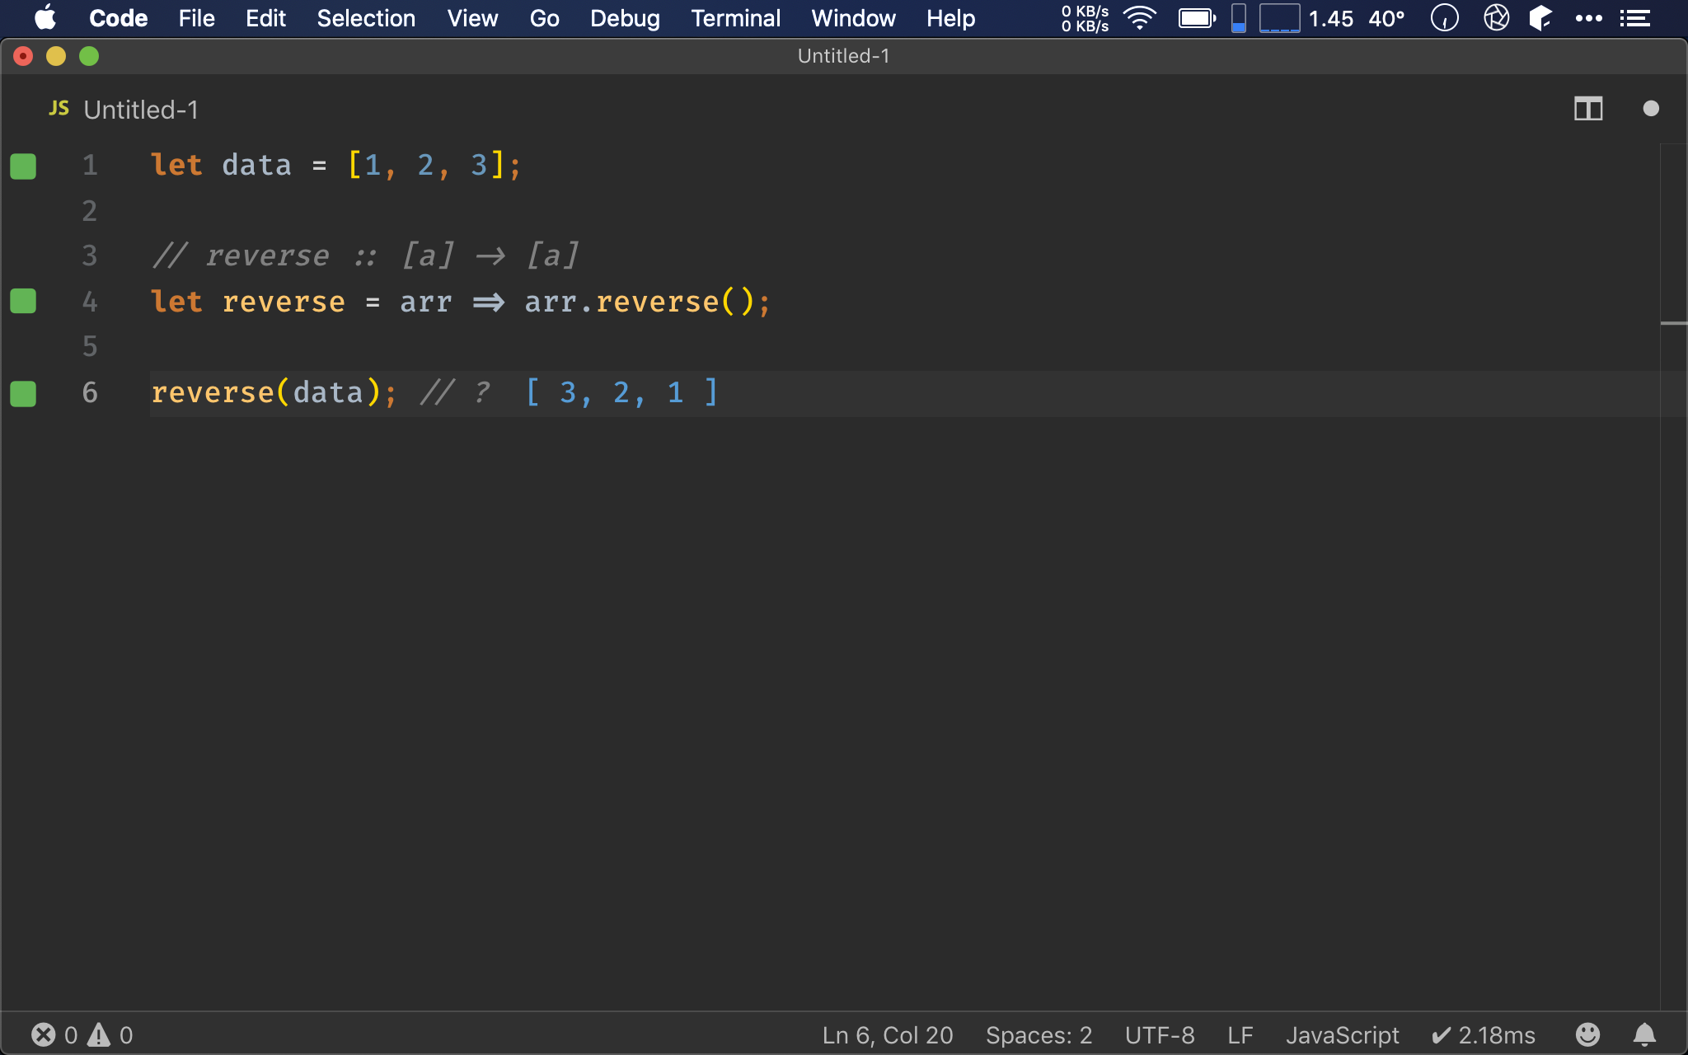
Task: Open Notification Center list icon
Action: [x=1634, y=18]
